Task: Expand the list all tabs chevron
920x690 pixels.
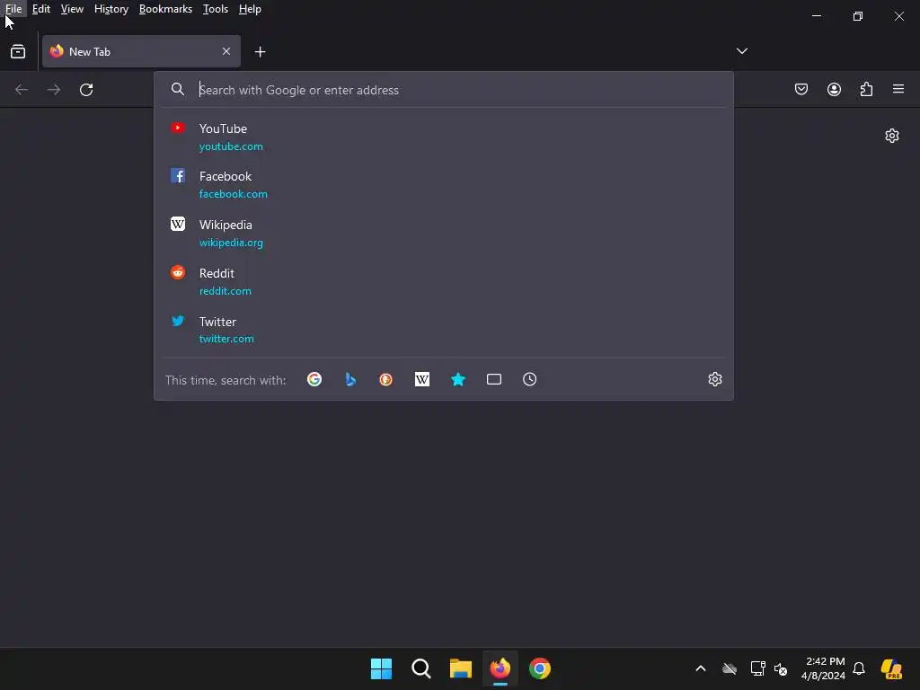Action: click(x=741, y=51)
